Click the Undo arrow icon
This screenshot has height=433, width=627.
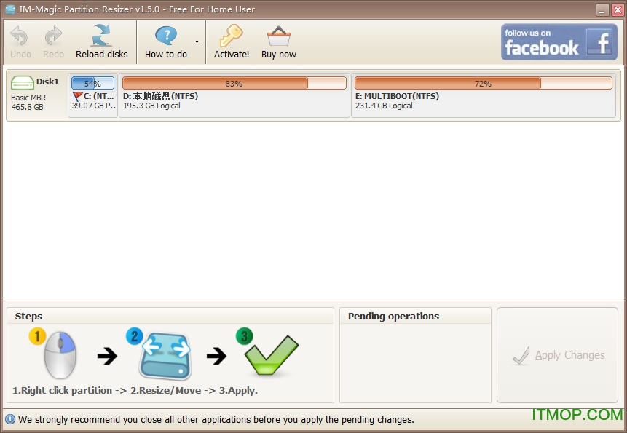[x=20, y=36]
